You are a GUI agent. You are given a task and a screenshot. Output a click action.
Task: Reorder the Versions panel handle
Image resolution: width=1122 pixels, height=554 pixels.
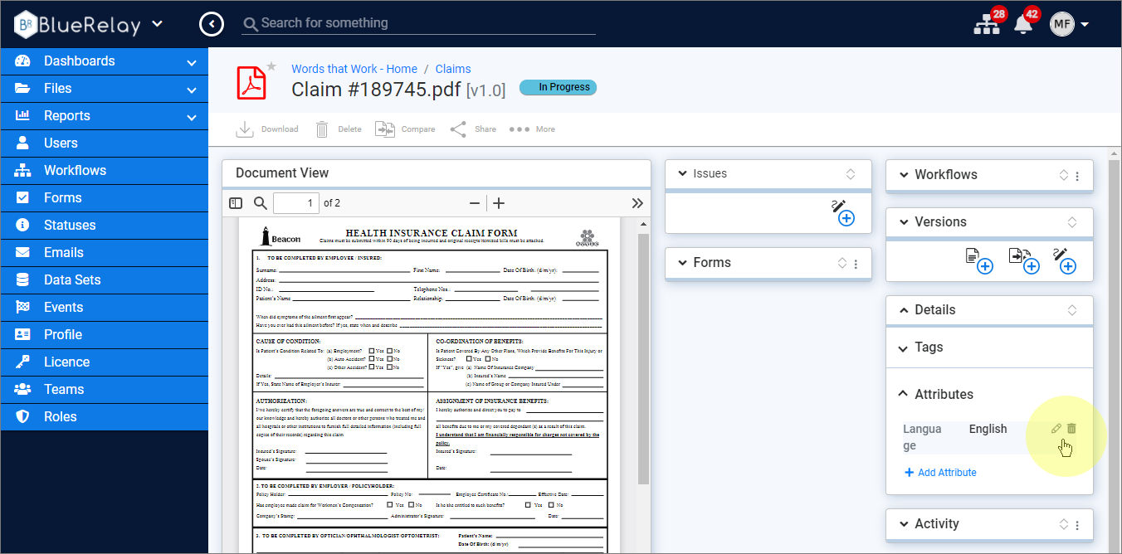1072,222
